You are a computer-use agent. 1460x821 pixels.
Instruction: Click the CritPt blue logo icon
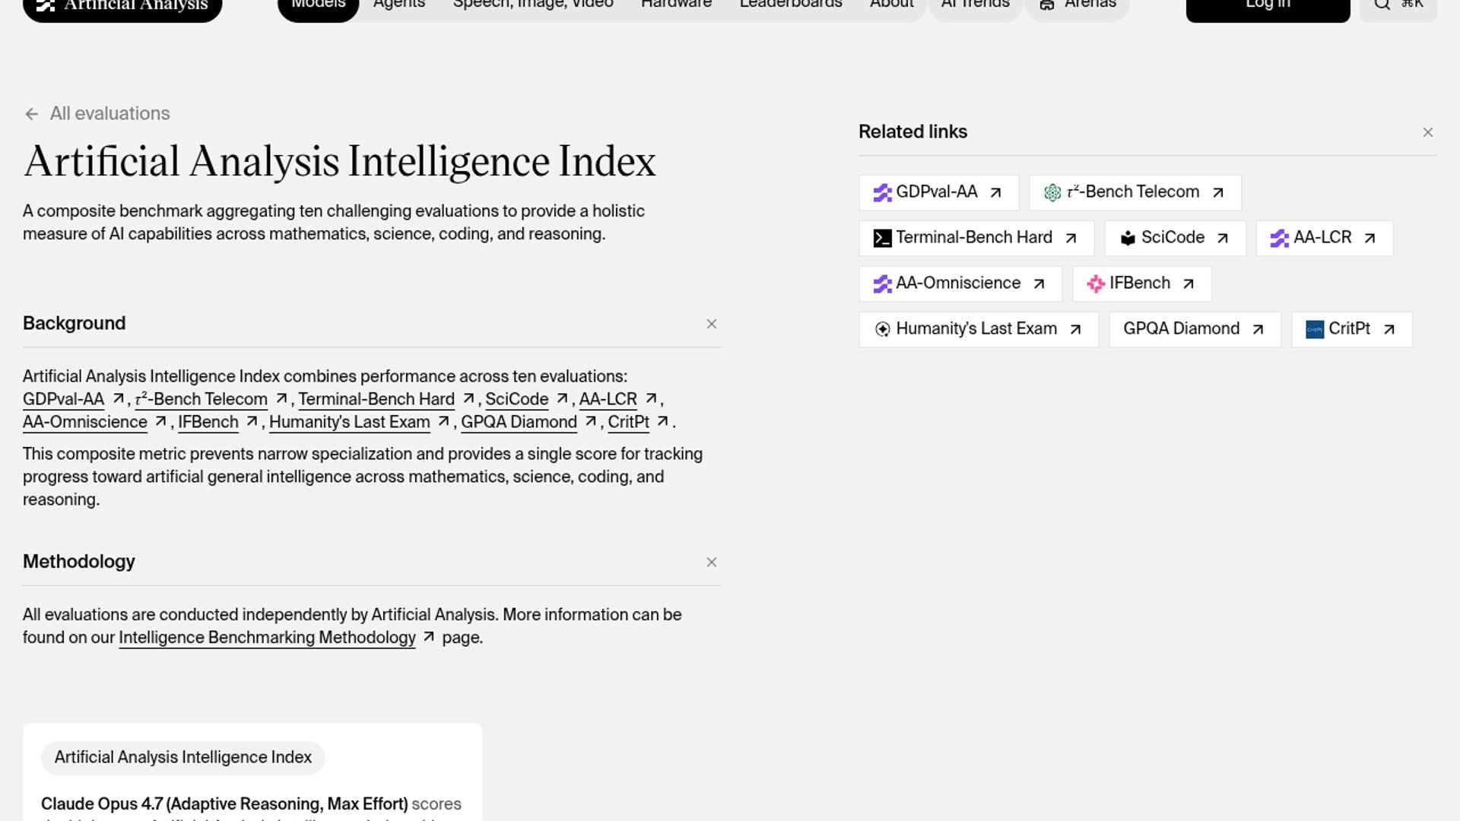[1314, 329]
